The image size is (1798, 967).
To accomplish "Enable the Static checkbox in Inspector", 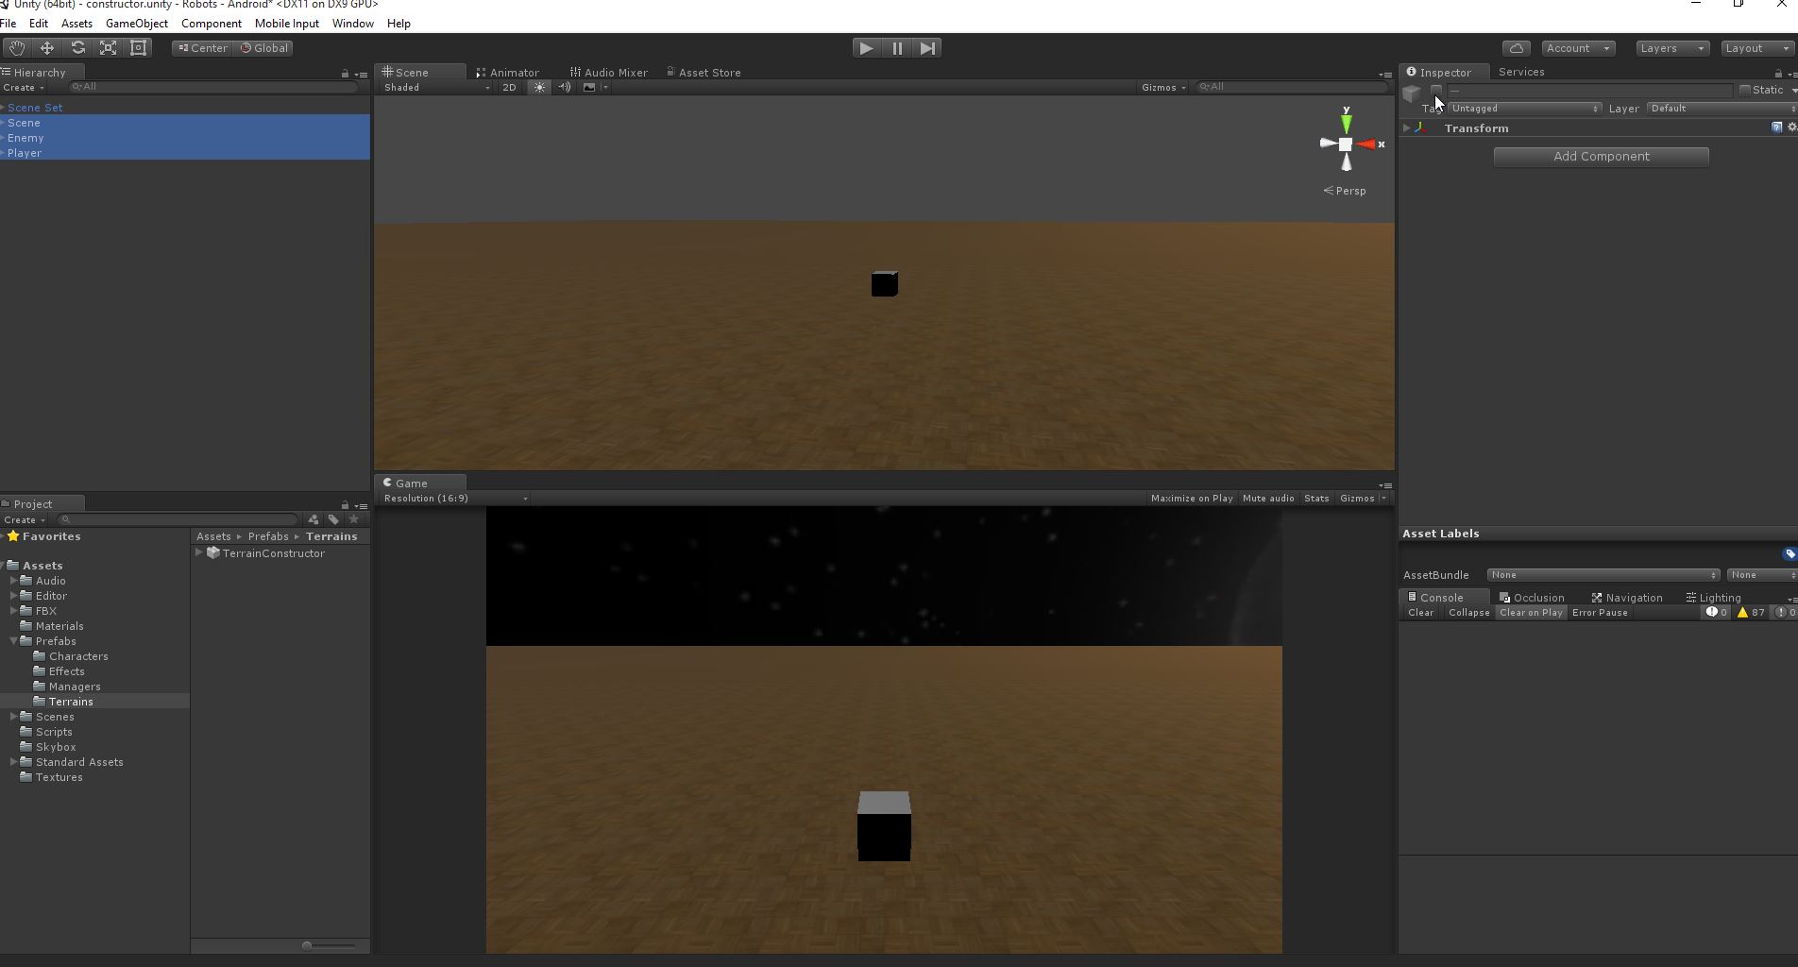I will [x=1747, y=90].
